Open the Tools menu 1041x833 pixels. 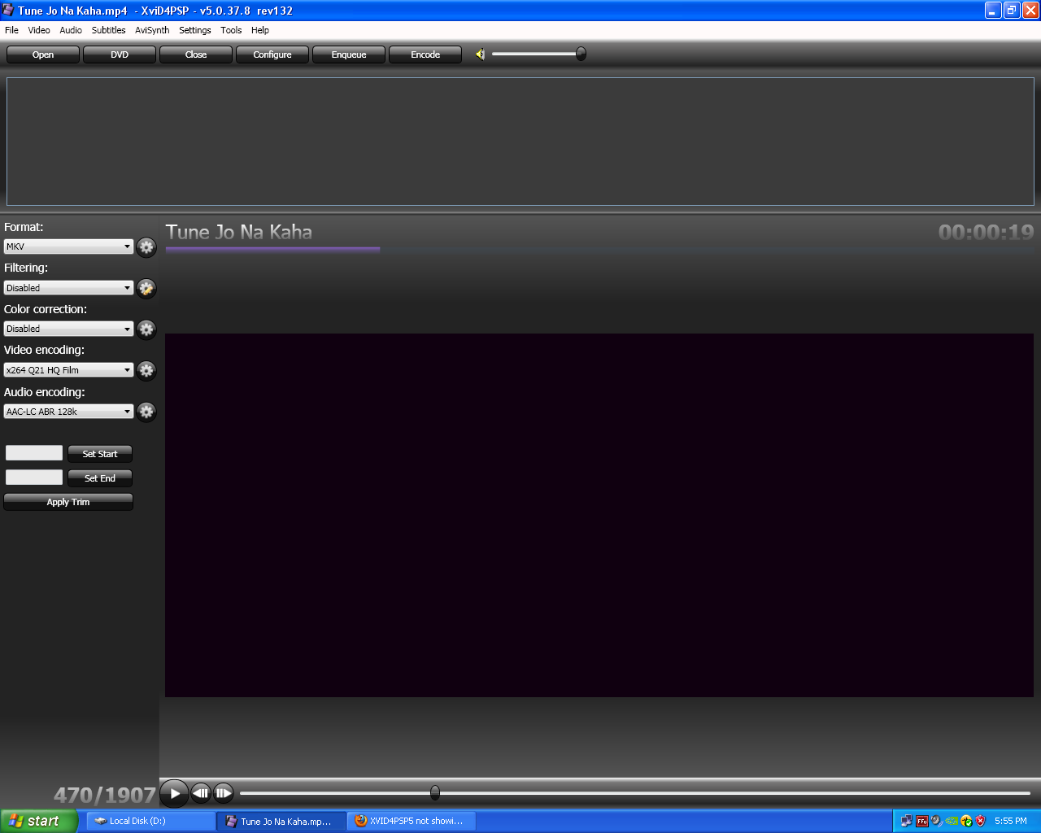pyautogui.click(x=231, y=30)
